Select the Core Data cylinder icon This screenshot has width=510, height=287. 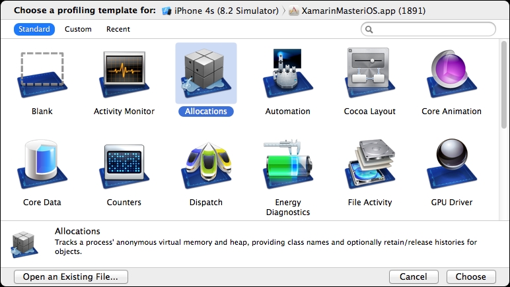42,164
